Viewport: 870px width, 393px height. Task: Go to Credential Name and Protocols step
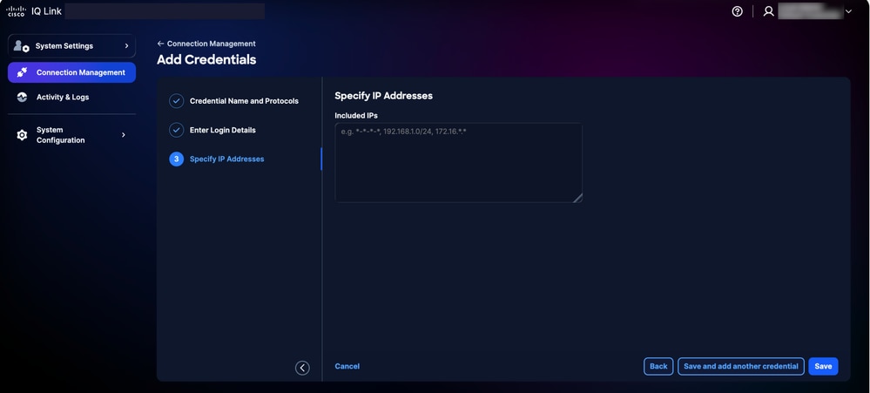click(x=244, y=101)
